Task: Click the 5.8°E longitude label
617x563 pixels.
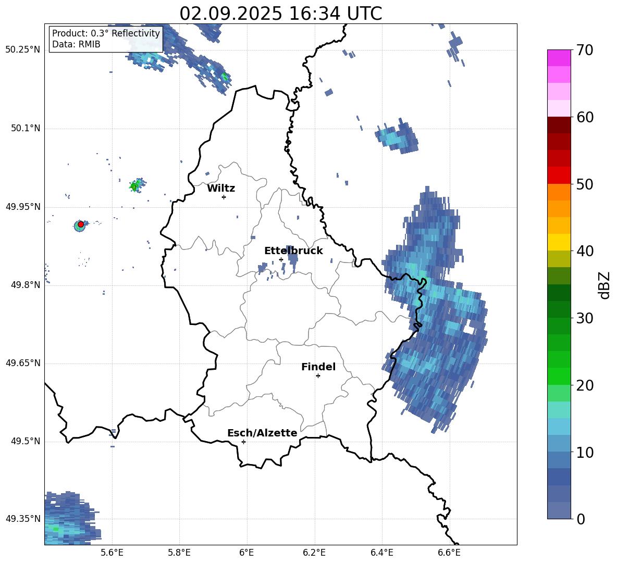Action: point(179,553)
